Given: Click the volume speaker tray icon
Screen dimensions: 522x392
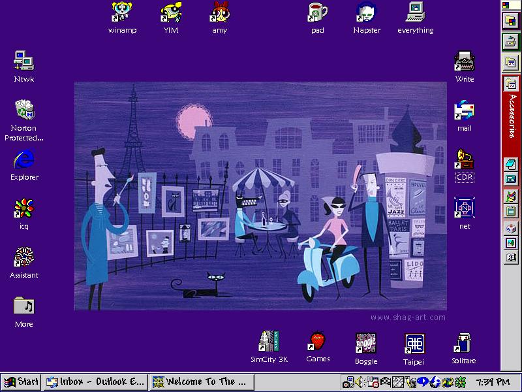Looking at the screenshot, I should pyautogui.click(x=358, y=382).
